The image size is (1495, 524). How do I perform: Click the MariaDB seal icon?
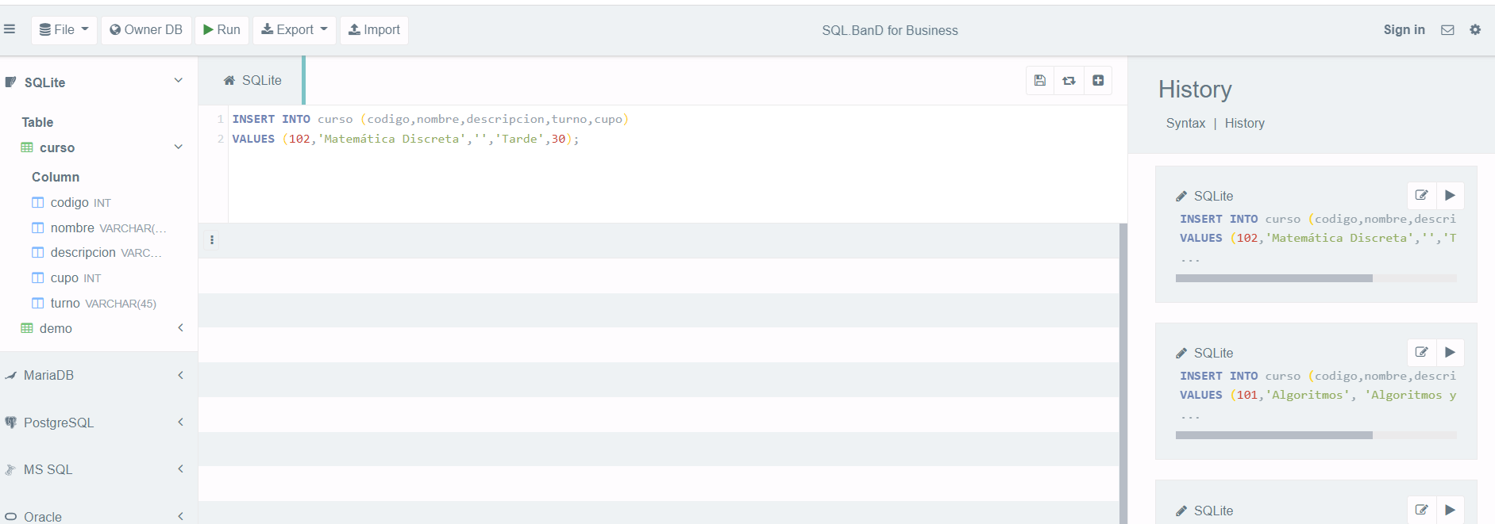[x=10, y=376]
